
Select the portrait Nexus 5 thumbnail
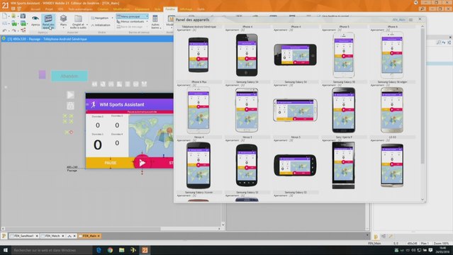pos(247,165)
